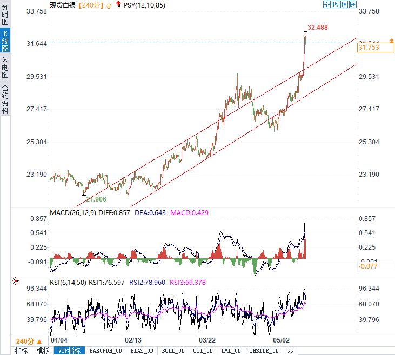Click the orange arrow above price 31.753
The width and height of the screenshot is (395, 355).
[x=391, y=41]
